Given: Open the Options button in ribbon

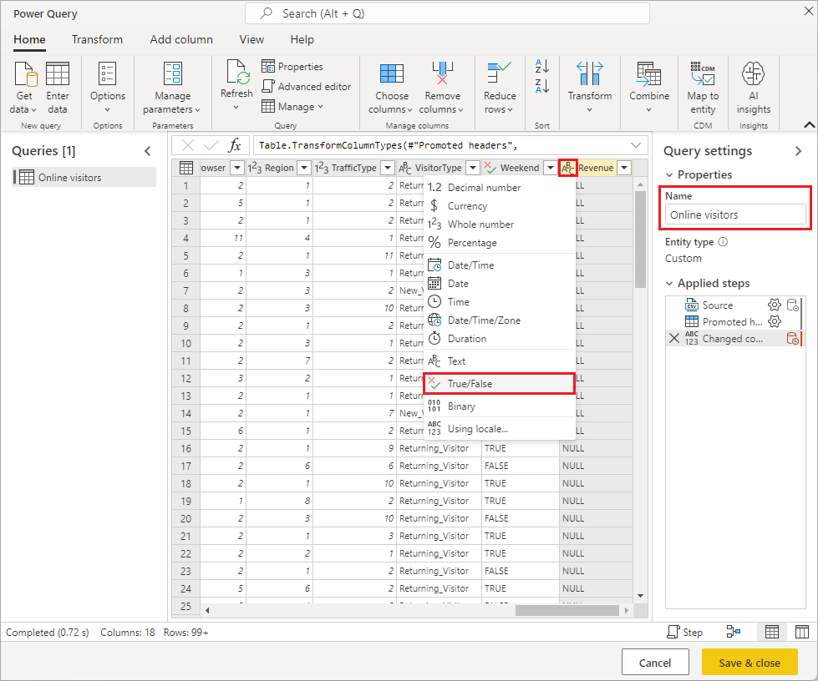Looking at the screenshot, I should click(108, 88).
